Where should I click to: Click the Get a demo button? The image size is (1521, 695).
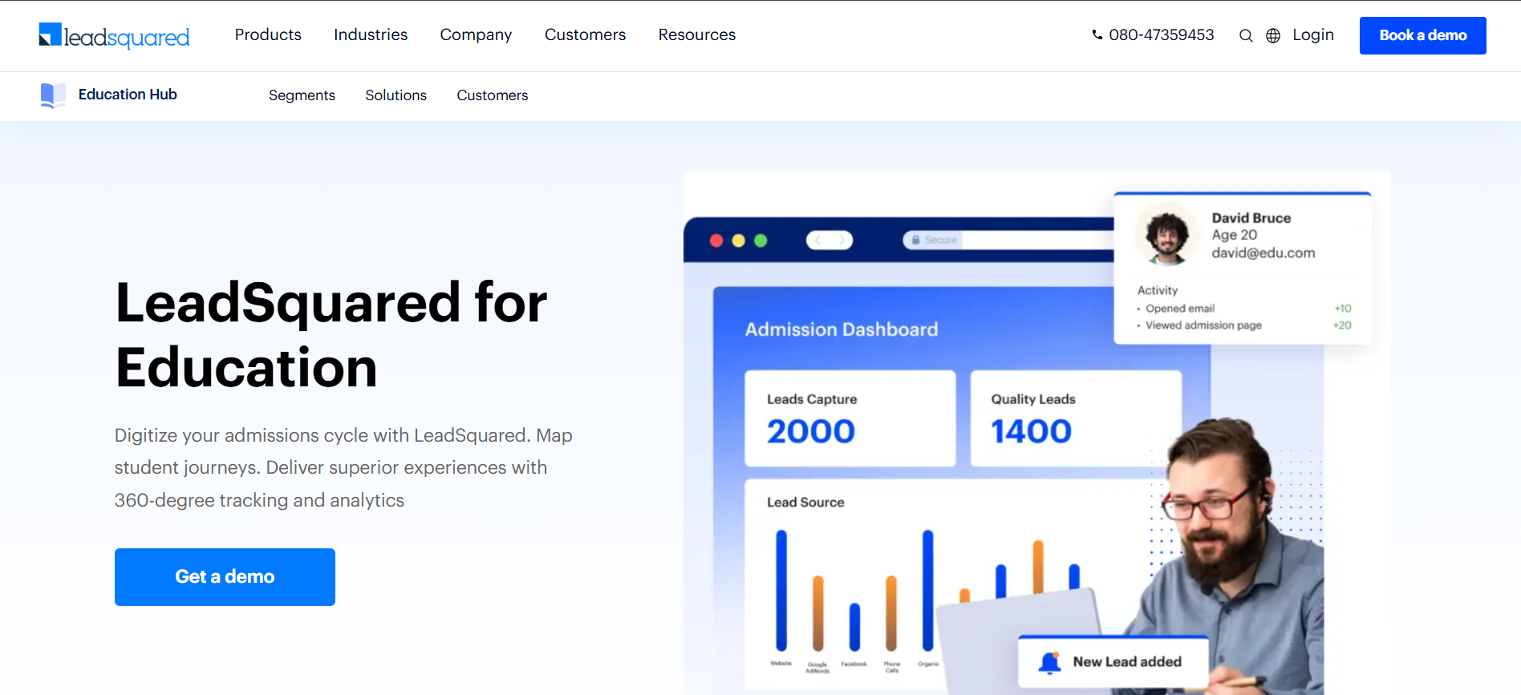[225, 577]
